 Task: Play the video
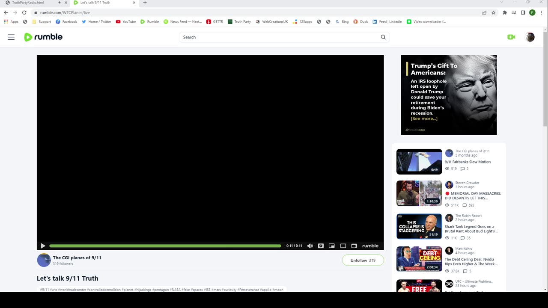pos(43,246)
